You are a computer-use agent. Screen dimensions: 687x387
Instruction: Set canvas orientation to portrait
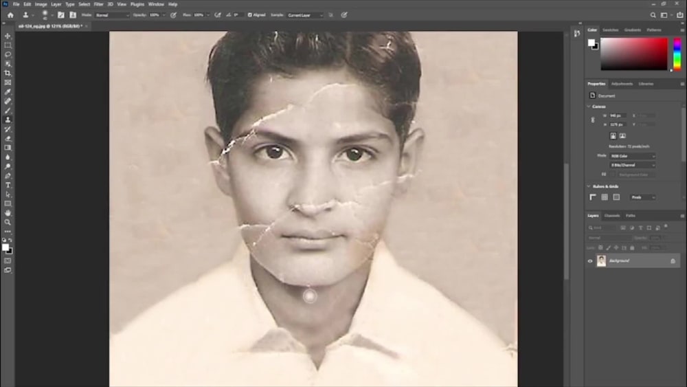[x=613, y=136]
